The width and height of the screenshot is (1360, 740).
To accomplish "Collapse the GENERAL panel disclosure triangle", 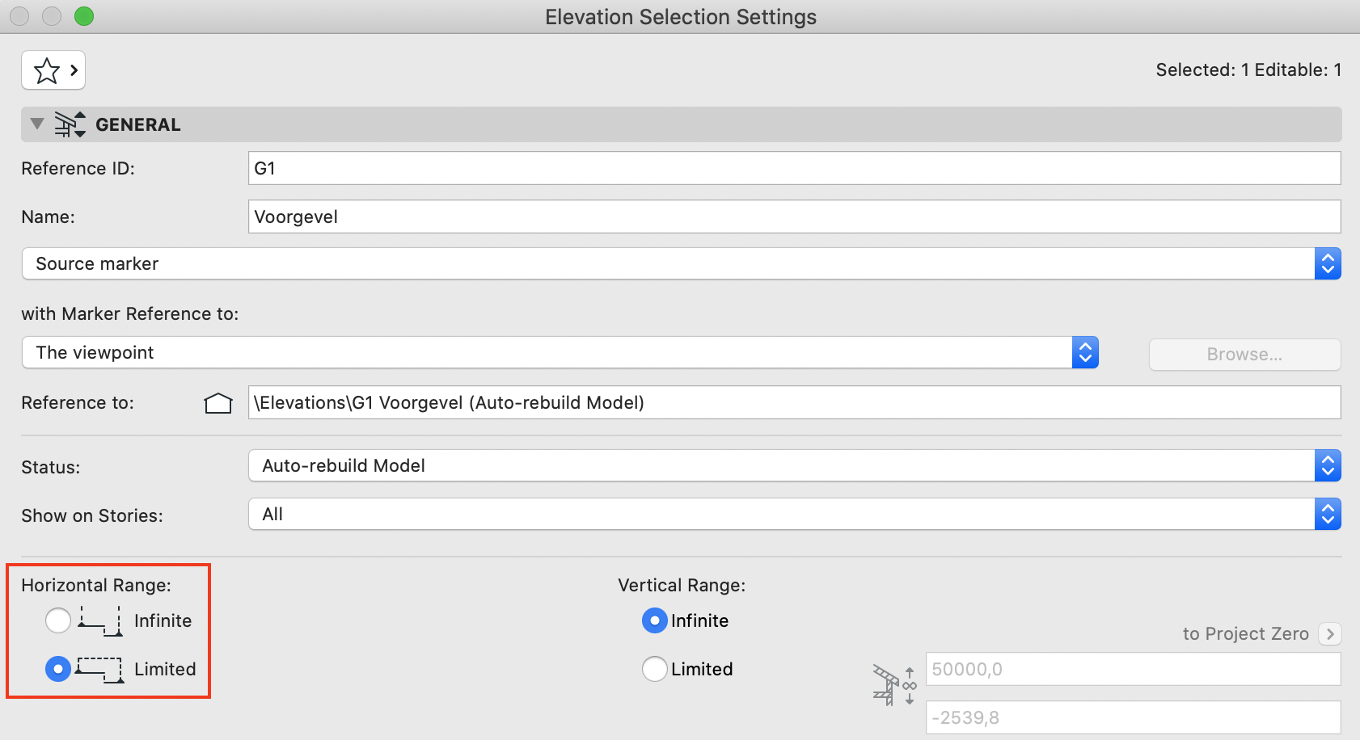I will point(36,124).
